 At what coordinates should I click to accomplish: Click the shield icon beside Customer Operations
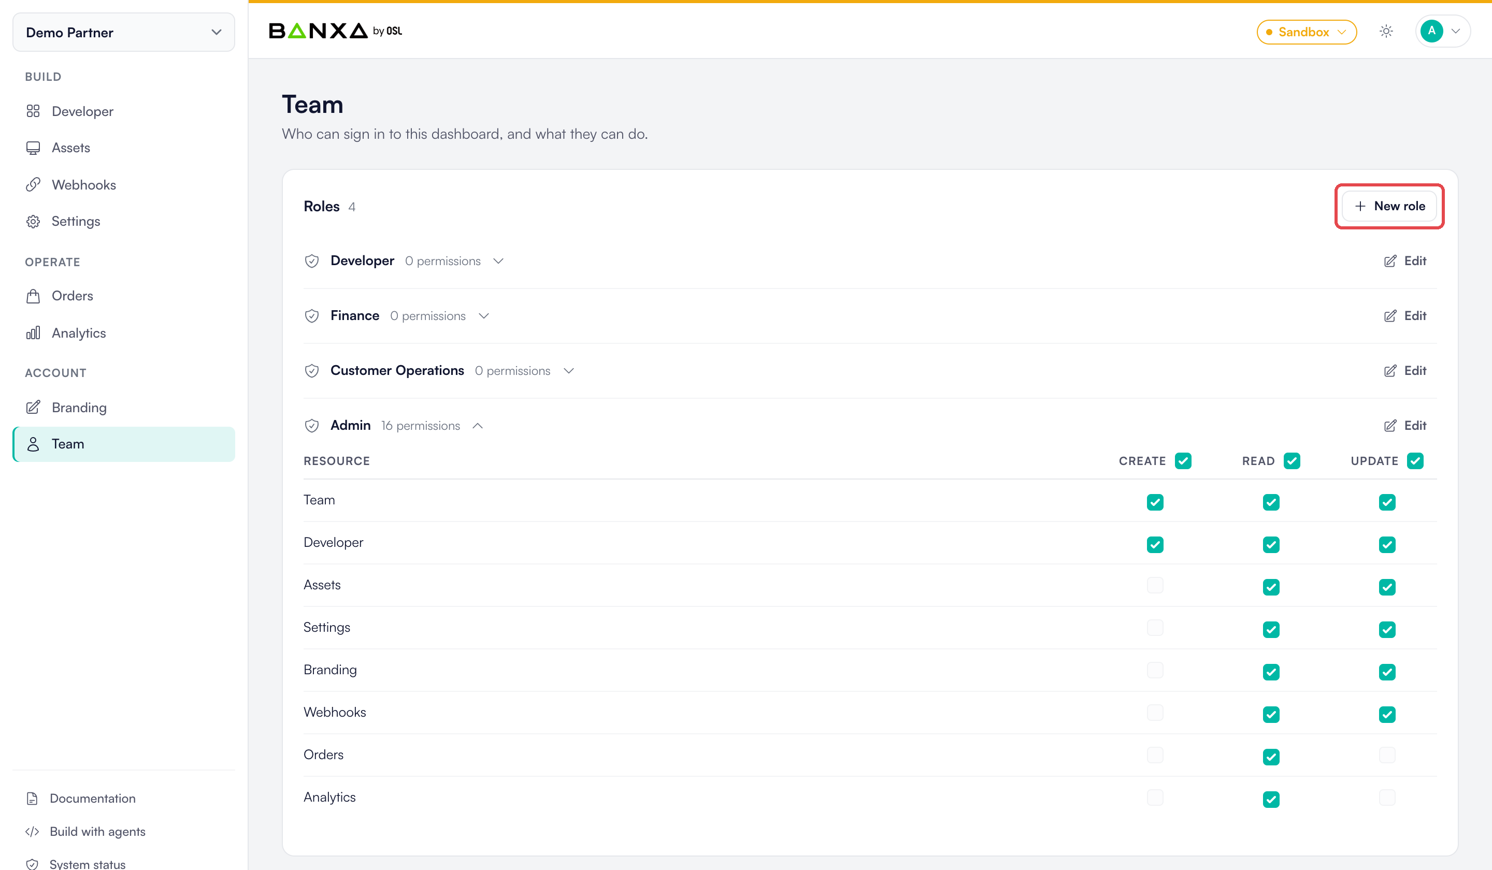312,371
